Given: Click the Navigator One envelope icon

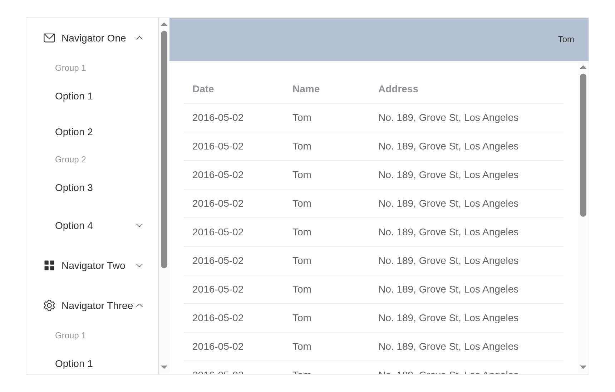Looking at the screenshot, I should click(x=49, y=38).
